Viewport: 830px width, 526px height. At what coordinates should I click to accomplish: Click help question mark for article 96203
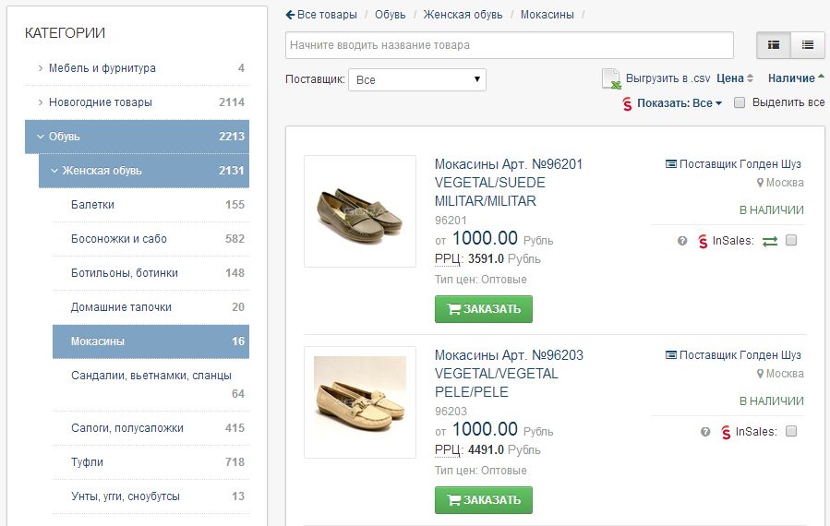tap(705, 432)
